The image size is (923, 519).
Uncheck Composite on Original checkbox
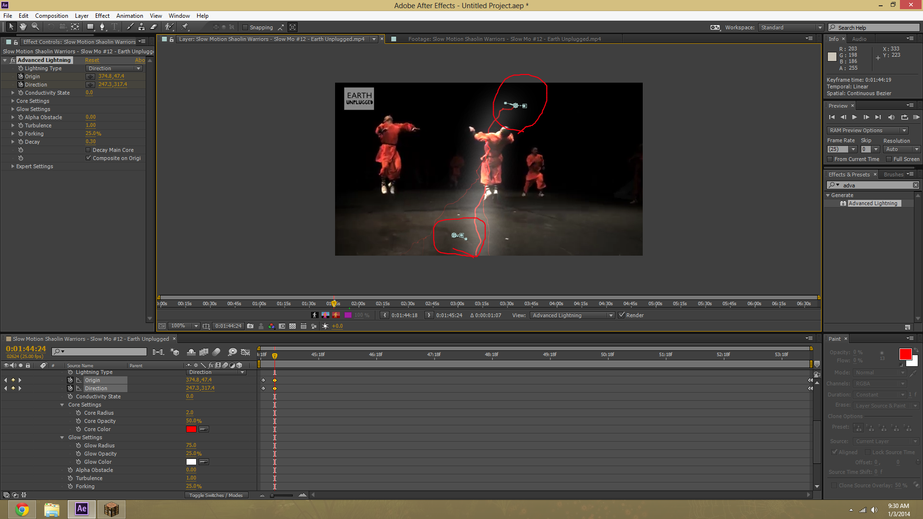coord(88,158)
